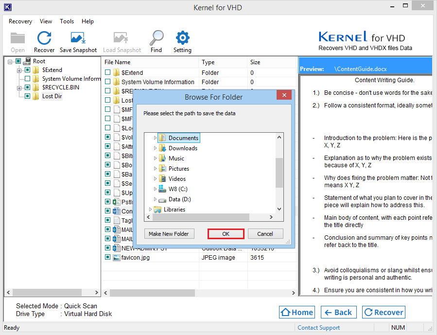Open the Tools menu
The width and height of the screenshot is (437, 335).
pyautogui.click(x=67, y=21)
